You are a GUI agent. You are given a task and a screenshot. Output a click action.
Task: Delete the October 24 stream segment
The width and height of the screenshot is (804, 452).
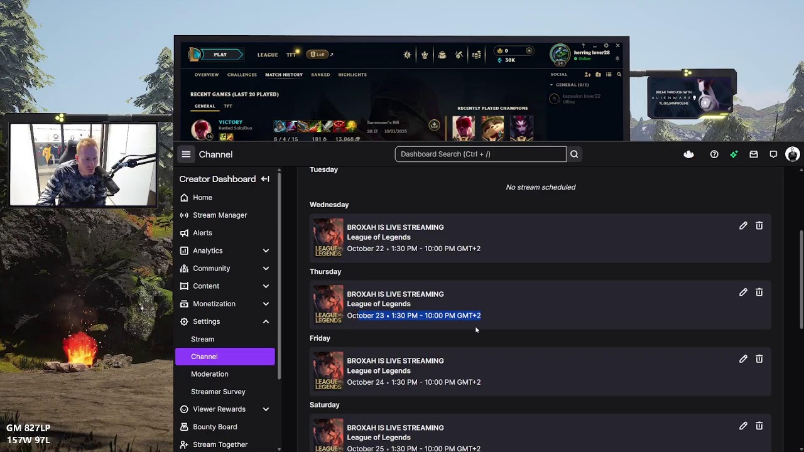pos(759,358)
